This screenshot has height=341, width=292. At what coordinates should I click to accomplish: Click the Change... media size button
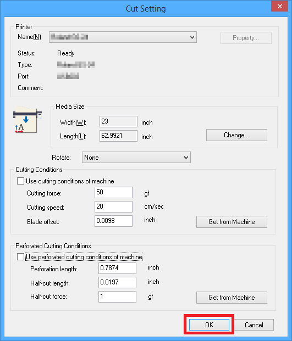[x=236, y=135]
